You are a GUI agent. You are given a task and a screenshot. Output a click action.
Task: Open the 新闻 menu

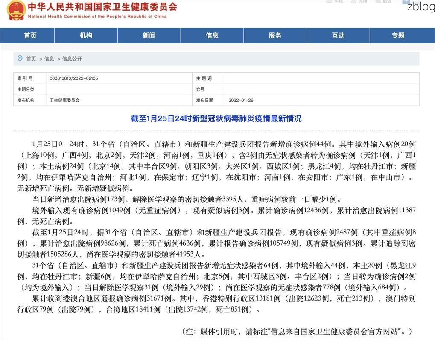149,35
